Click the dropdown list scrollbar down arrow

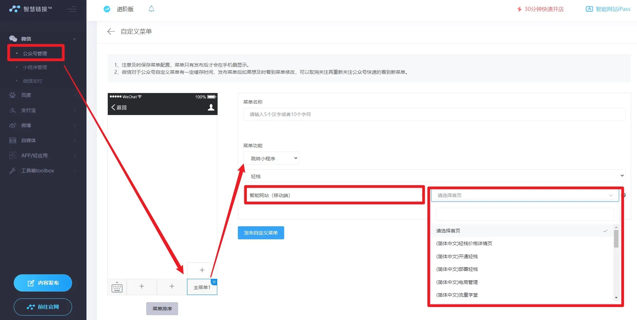pyautogui.click(x=616, y=298)
